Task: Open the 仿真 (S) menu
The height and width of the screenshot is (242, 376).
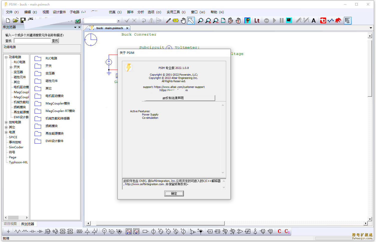Action: pos(115,12)
